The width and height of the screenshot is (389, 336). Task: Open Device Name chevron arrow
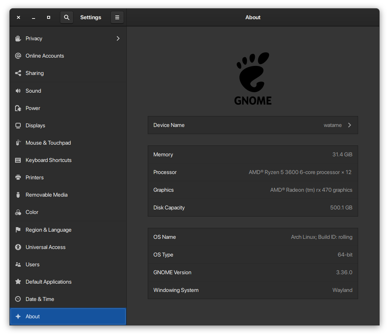[349, 125]
